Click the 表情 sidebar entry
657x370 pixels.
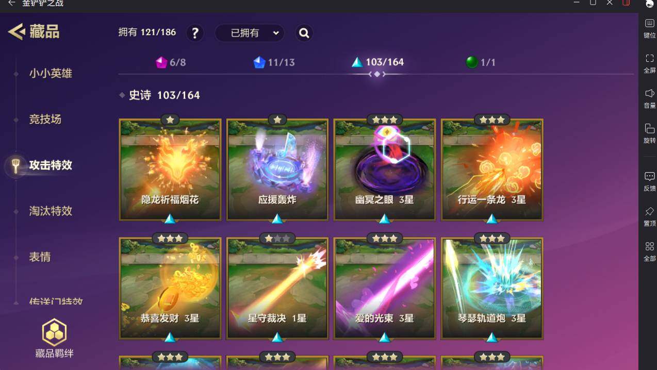tap(40, 257)
